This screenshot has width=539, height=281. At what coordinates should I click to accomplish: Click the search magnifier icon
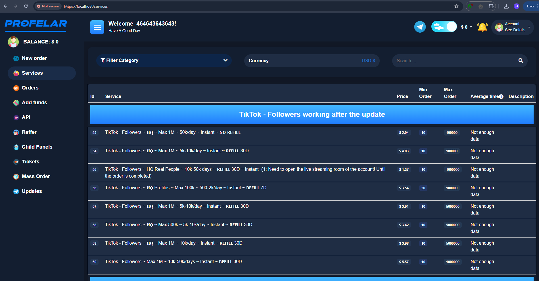tap(521, 61)
